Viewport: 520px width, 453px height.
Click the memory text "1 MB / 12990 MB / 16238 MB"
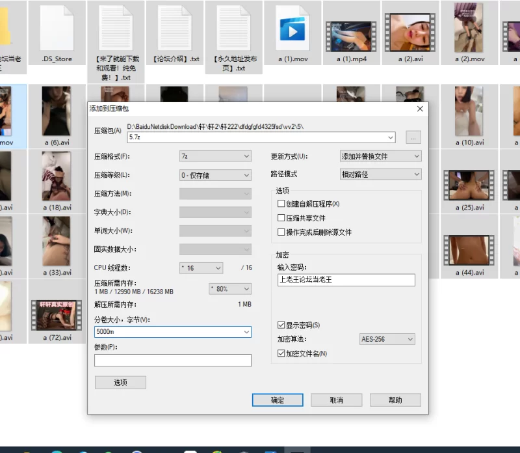click(x=134, y=292)
